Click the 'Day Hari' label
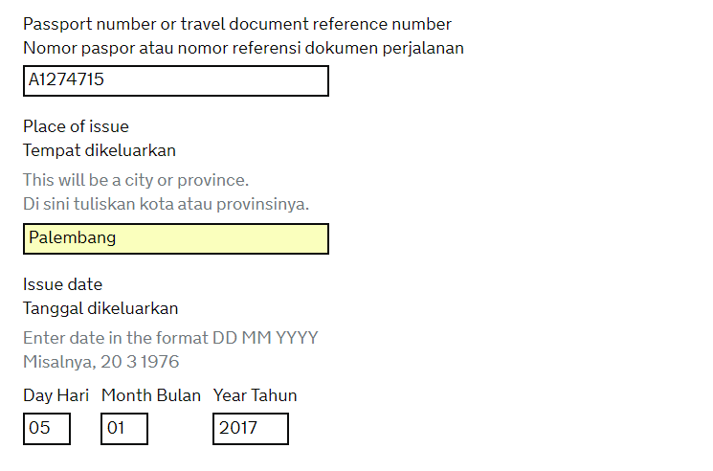 55,395
